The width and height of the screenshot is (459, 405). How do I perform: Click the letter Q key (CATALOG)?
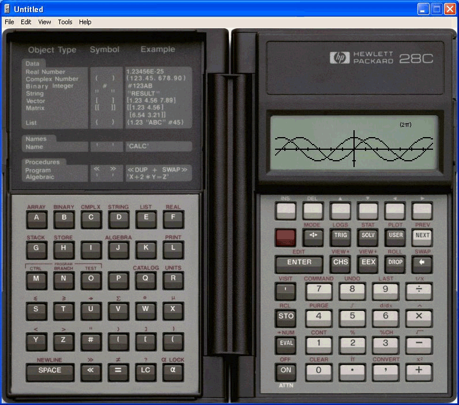point(145,281)
